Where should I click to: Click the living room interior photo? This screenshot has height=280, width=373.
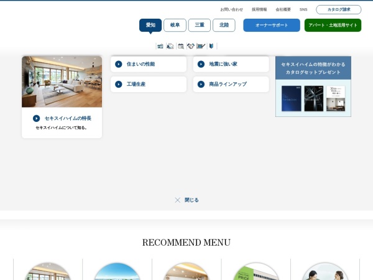tap(62, 82)
